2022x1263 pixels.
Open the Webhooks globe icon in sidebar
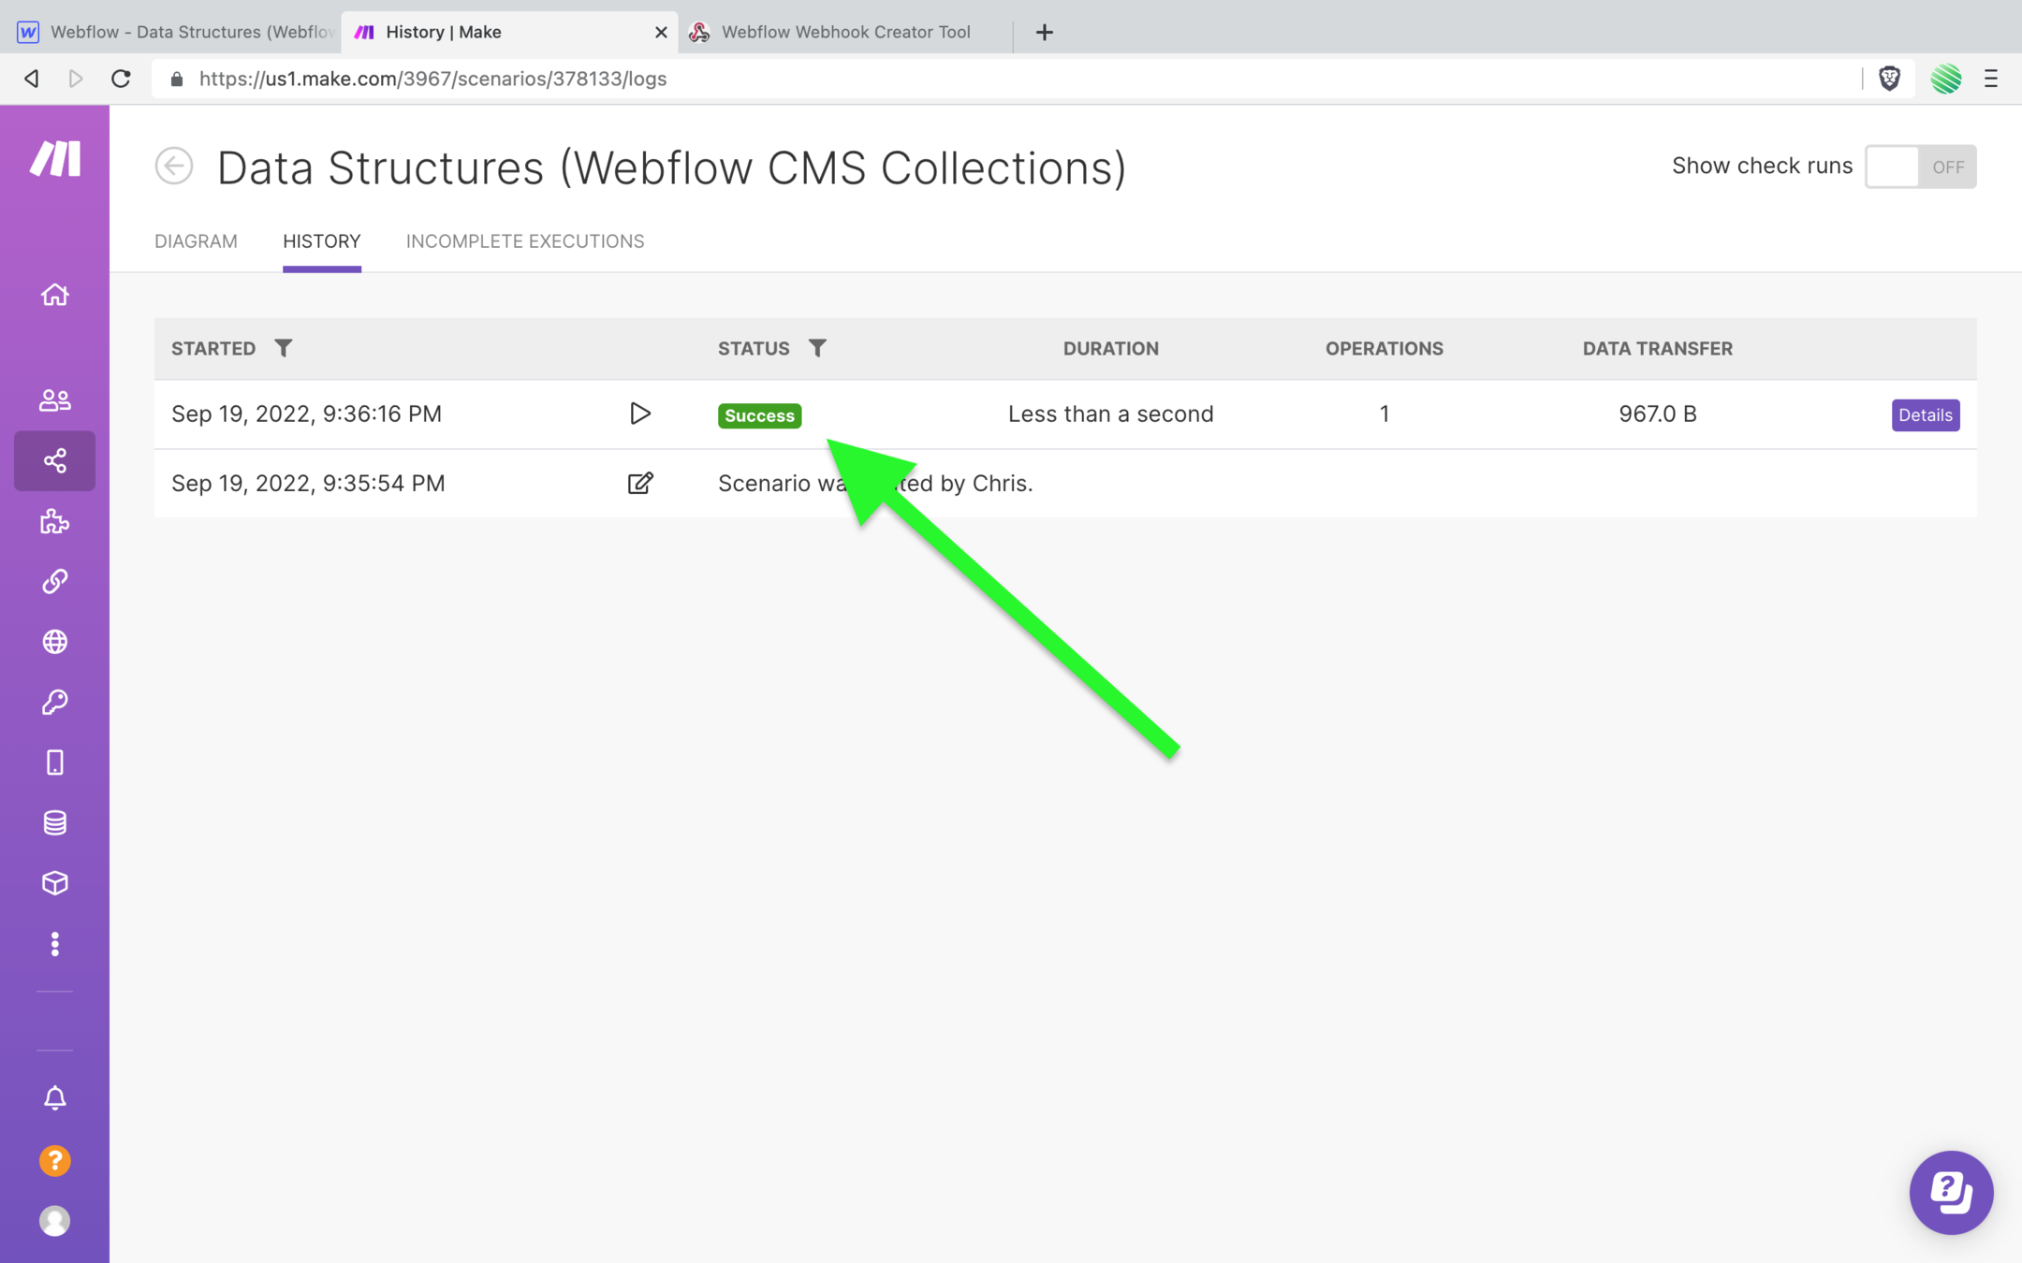point(55,642)
